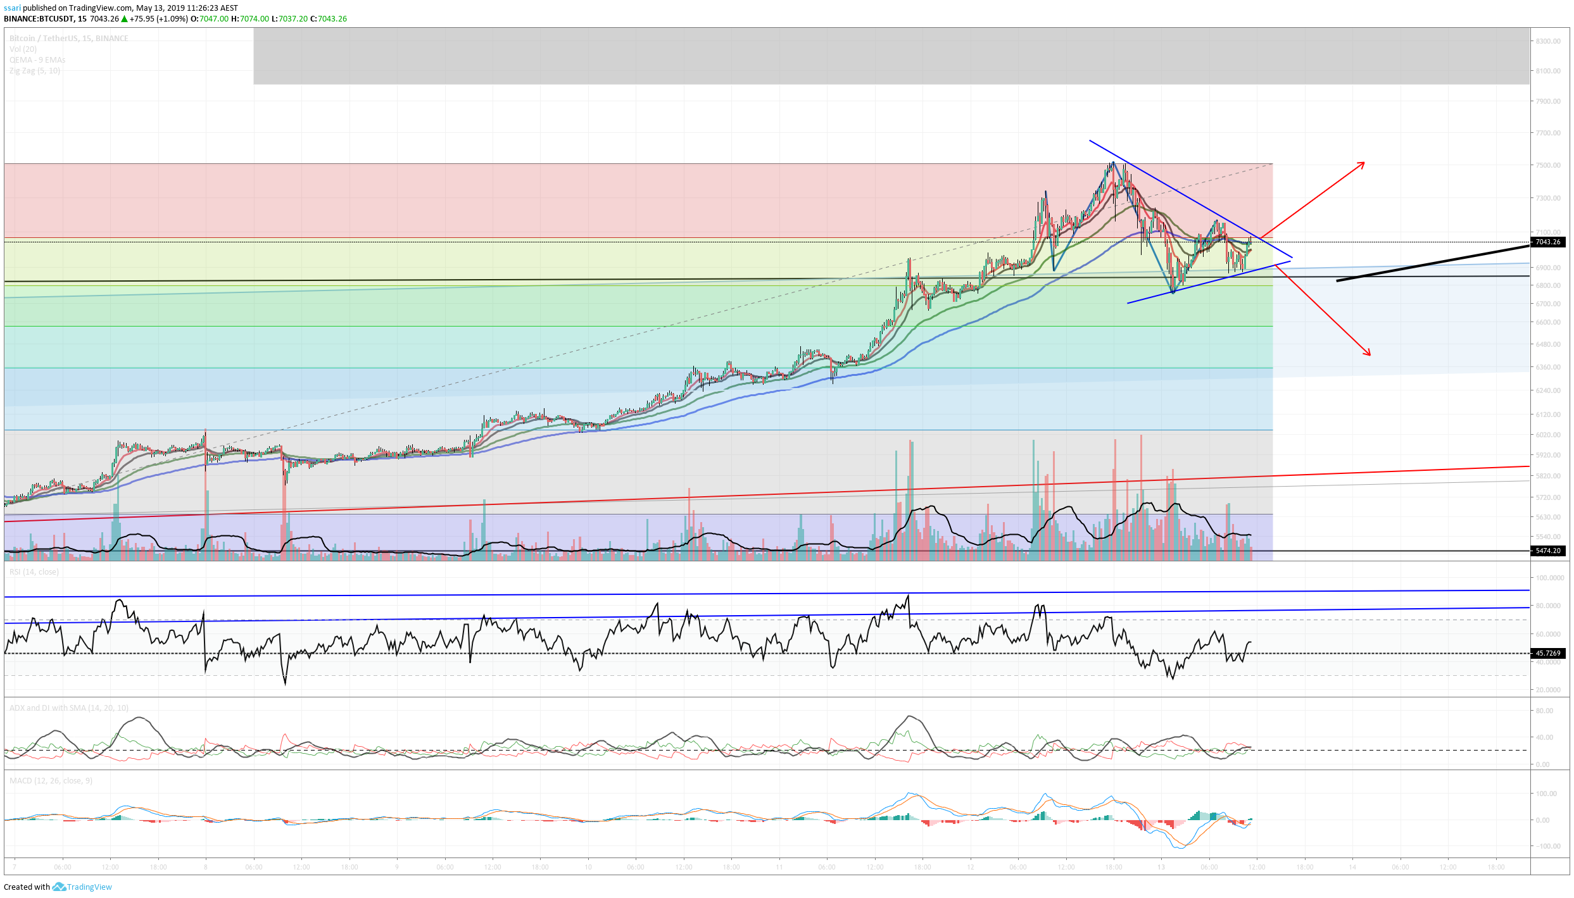The width and height of the screenshot is (1574, 898).
Task: Click the 100.0000 RSI scale label
Action: (1551, 578)
